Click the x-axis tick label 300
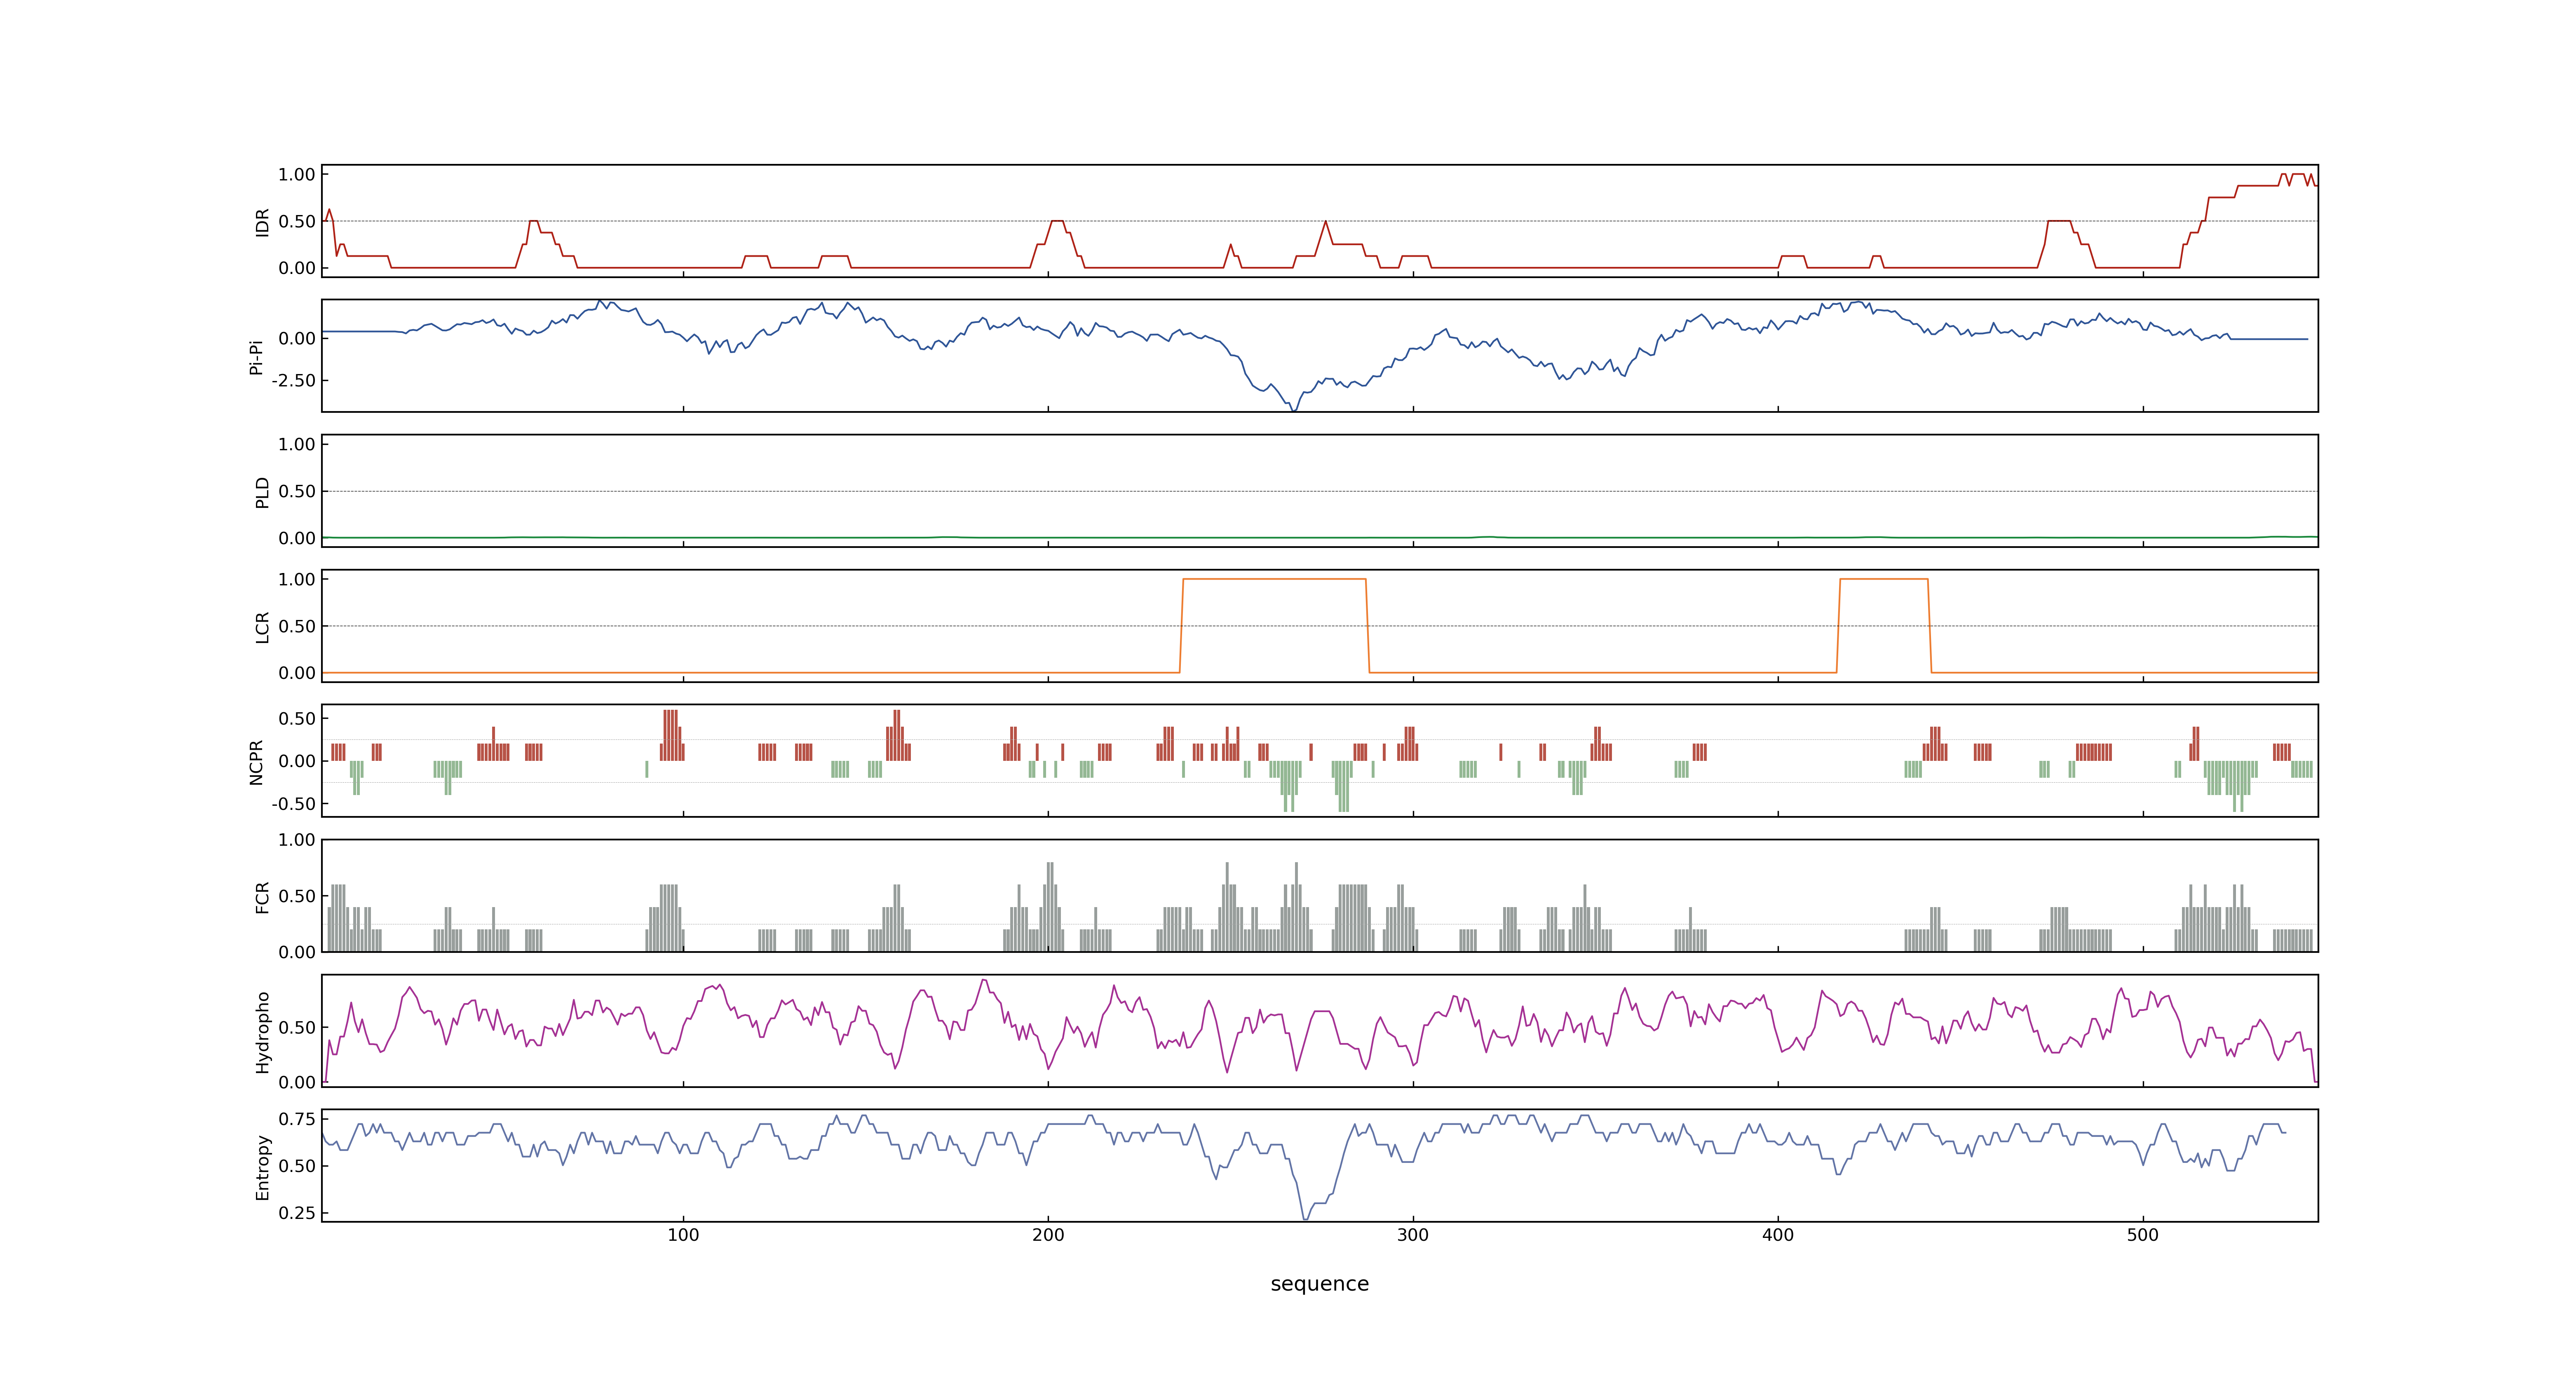Viewport: 2576px width, 1373px height. pos(1413,1235)
